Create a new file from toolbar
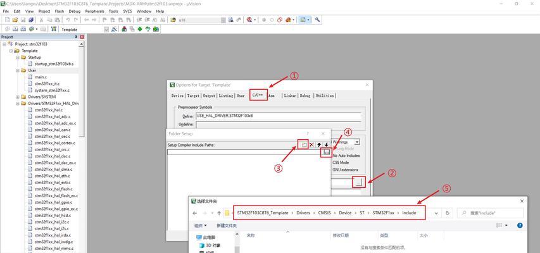This screenshot has height=253, width=540. click(7, 20)
